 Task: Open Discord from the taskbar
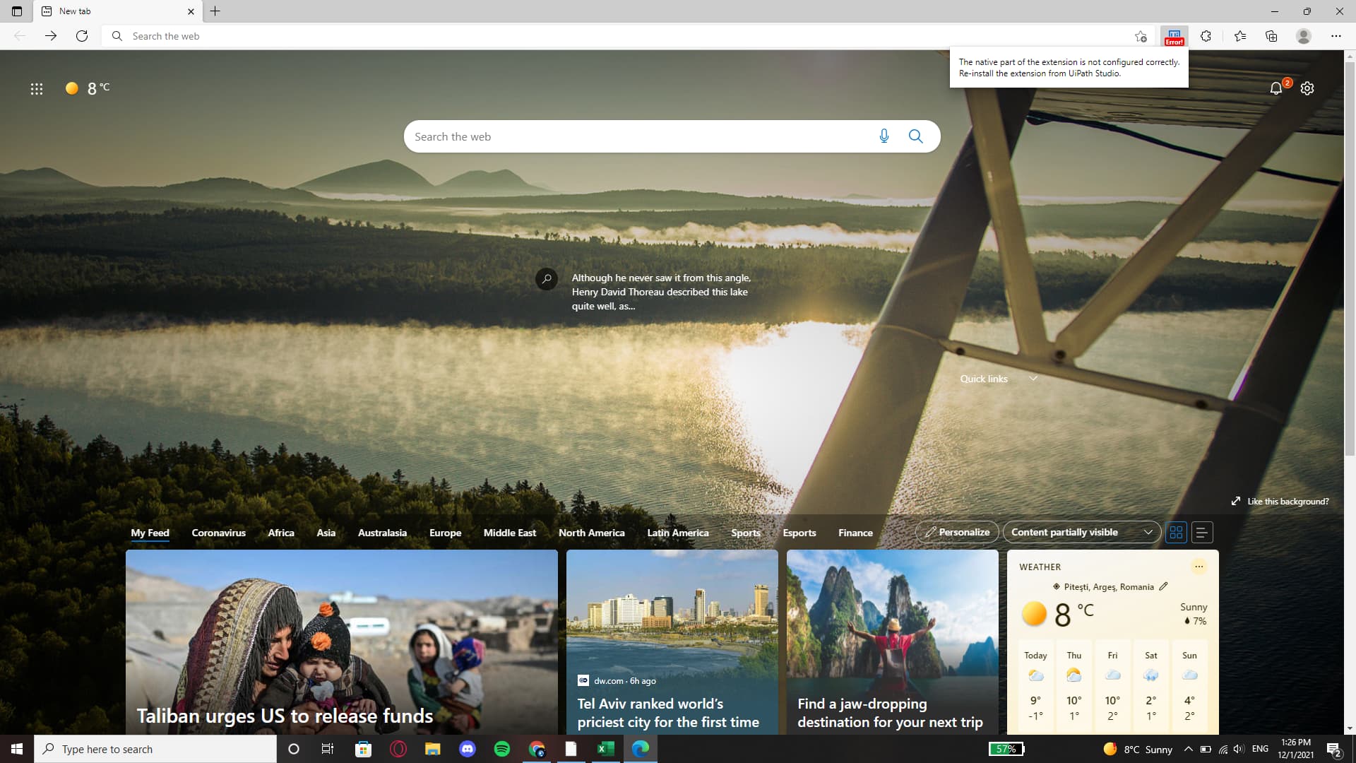(x=468, y=749)
